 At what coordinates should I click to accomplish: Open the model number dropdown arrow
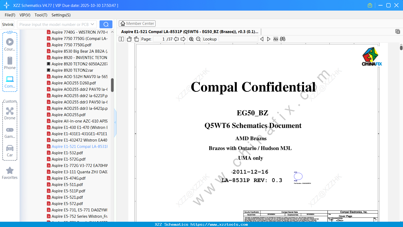(92, 24)
